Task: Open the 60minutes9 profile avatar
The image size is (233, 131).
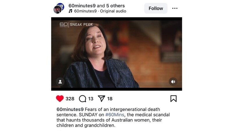Action: pyautogui.click(x=59, y=8)
